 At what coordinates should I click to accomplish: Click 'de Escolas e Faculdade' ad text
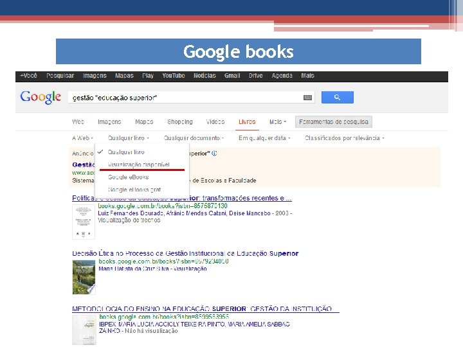pos(224,181)
